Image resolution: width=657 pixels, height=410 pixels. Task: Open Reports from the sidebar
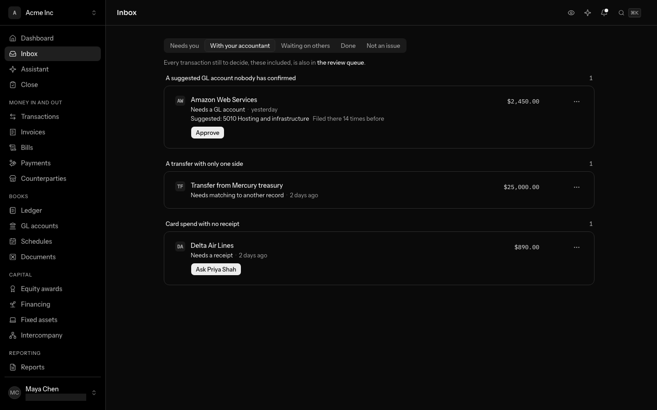tap(52, 367)
